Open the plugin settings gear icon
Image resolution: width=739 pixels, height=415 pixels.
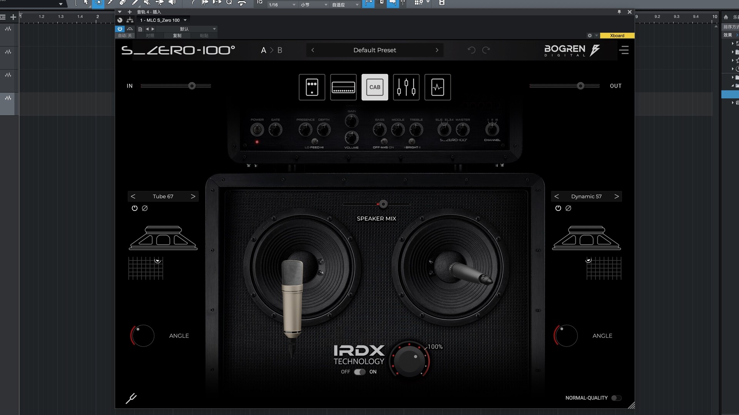point(590,35)
